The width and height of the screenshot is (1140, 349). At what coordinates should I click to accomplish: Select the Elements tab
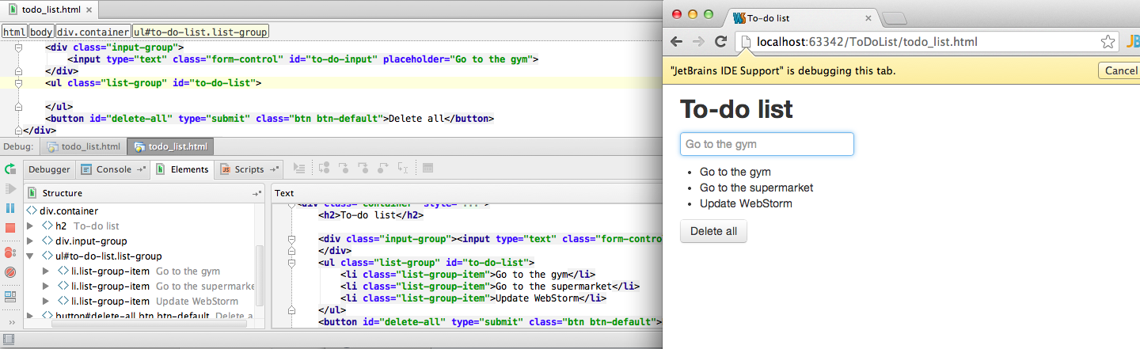pos(184,169)
